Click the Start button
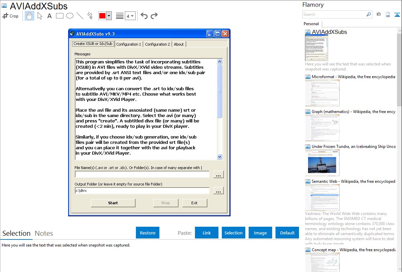 tap(113, 203)
